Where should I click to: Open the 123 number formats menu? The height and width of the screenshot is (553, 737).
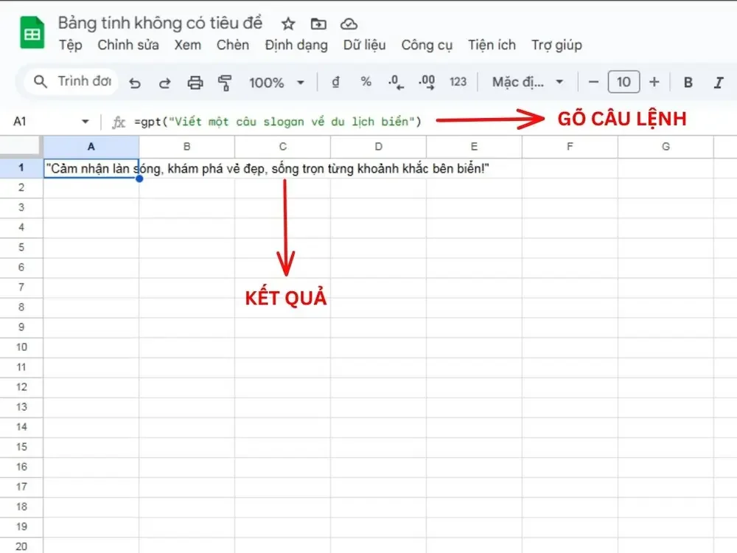pos(458,83)
